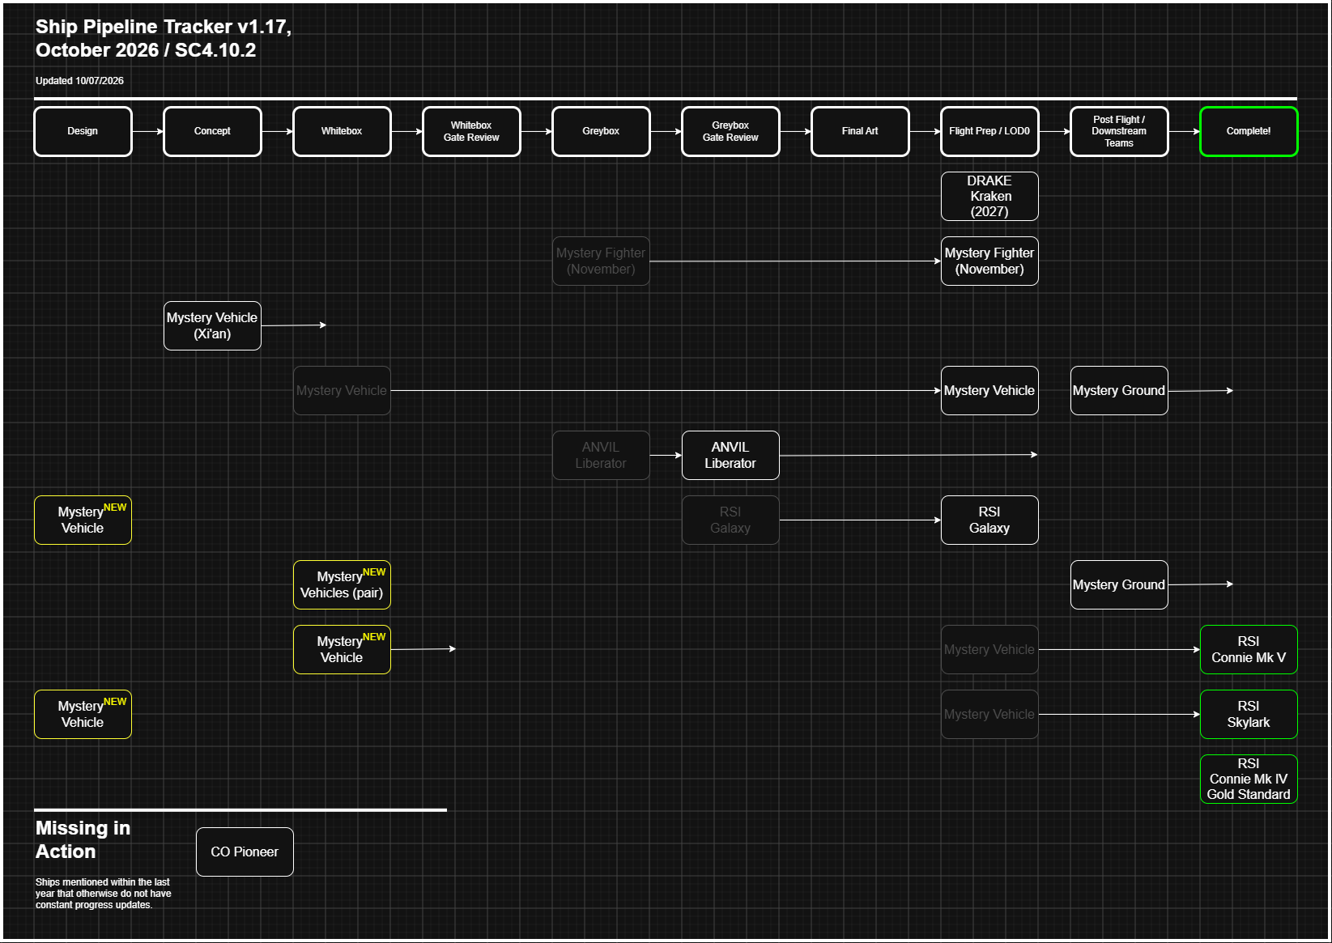
Task: Click the Greybox stage header box
Action: pos(601,131)
